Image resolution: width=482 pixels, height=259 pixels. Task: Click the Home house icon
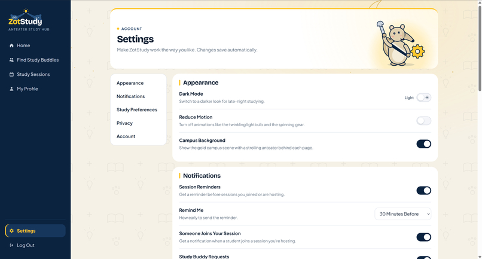[11, 45]
